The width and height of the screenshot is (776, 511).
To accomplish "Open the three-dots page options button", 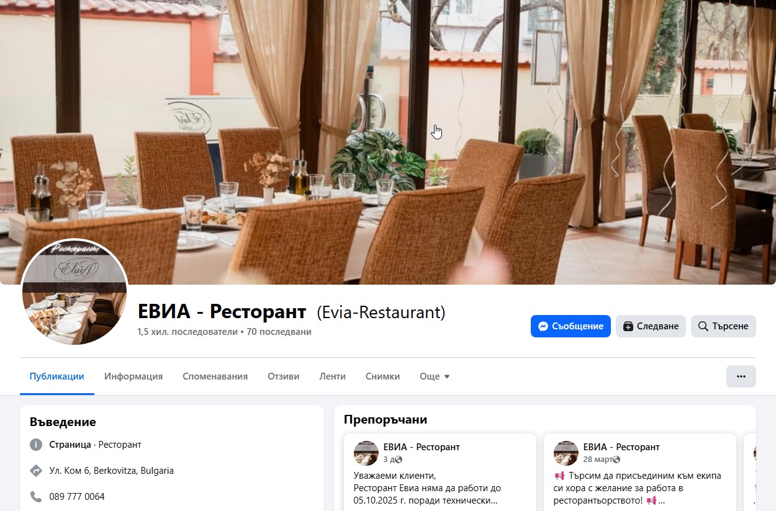I will click(741, 376).
